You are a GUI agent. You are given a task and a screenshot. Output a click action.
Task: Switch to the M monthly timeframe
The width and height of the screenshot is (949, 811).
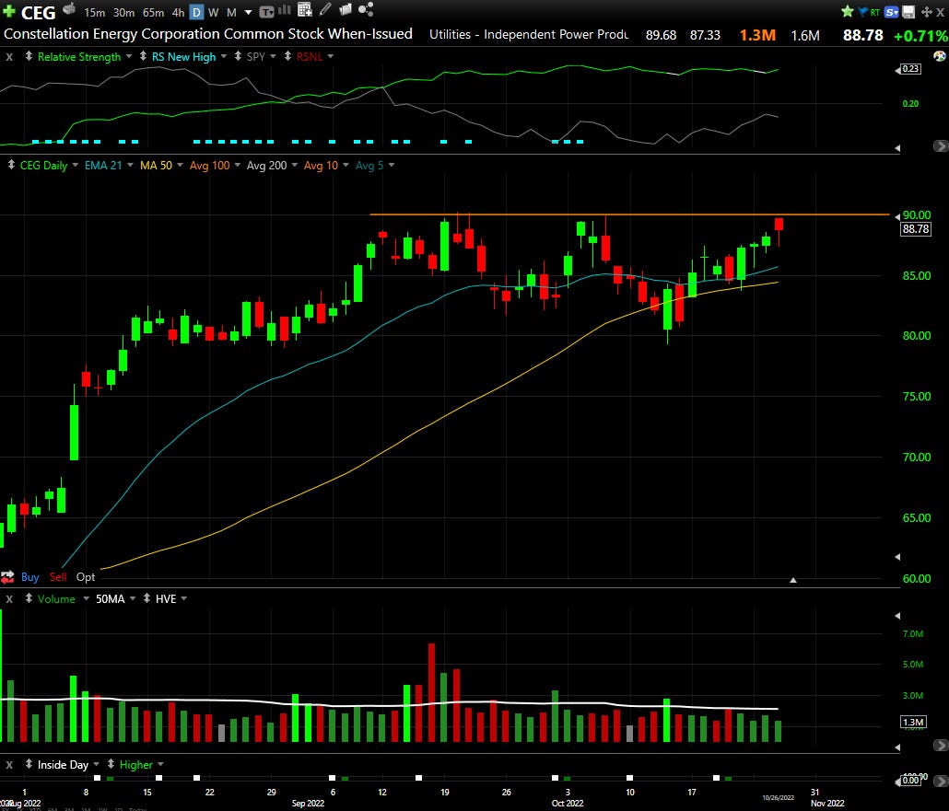231,12
